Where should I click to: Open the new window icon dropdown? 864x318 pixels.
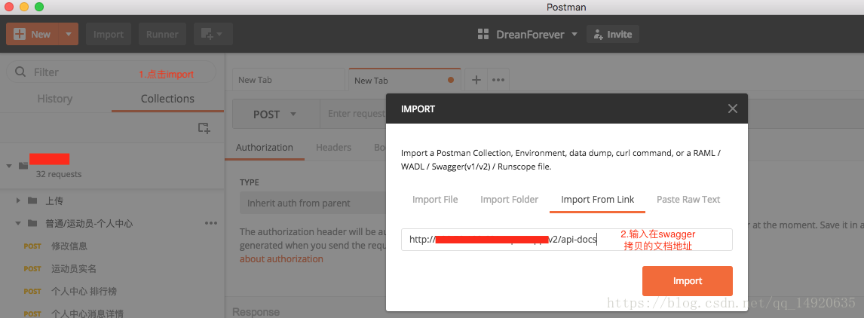pos(213,34)
